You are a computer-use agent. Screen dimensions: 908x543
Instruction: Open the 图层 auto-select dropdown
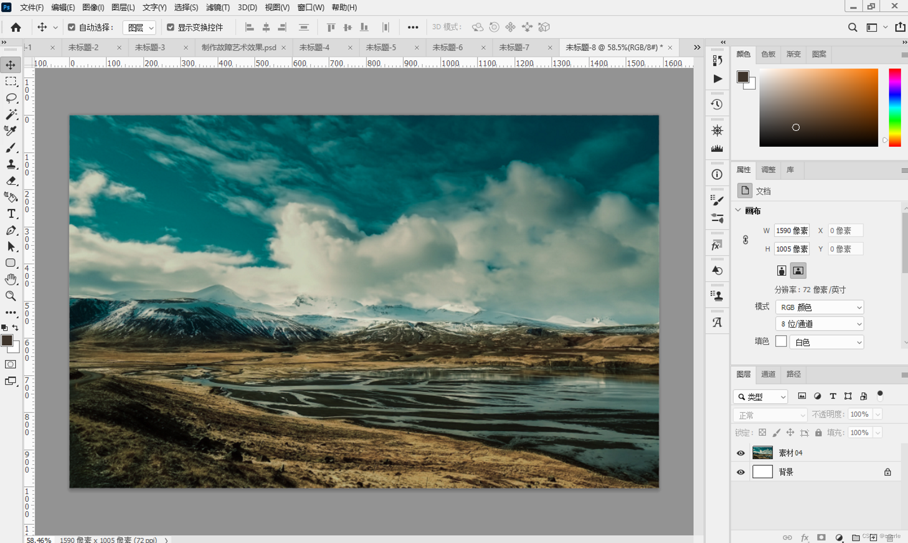140,27
